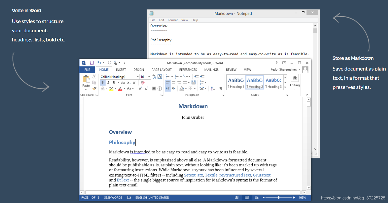Open the font size dropdown
The image size is (388, 203).
[149, 77]
